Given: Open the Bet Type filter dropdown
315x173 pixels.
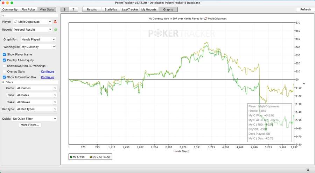Looking at the screenshot, I should tap(36, 109).
